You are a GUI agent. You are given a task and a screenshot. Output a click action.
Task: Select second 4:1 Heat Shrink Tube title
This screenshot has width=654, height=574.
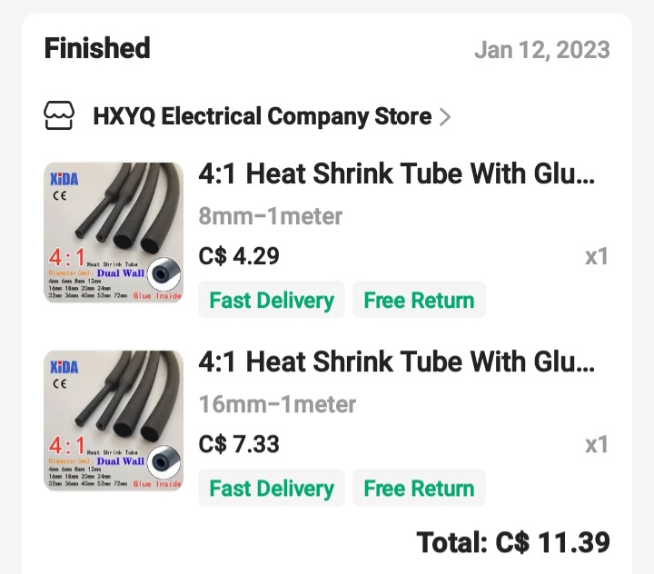pyautogui.click(x=397, y=361)
